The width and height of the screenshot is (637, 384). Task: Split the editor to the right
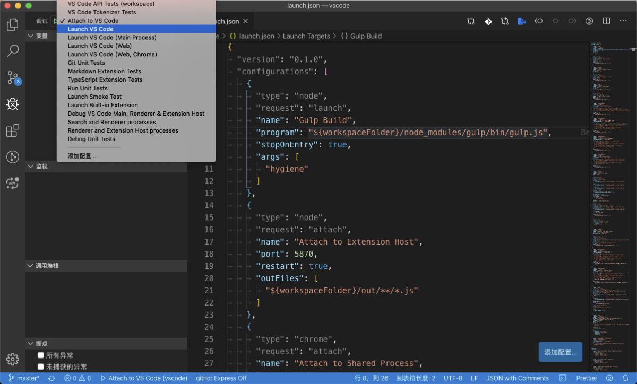click(x=606, y=21)
